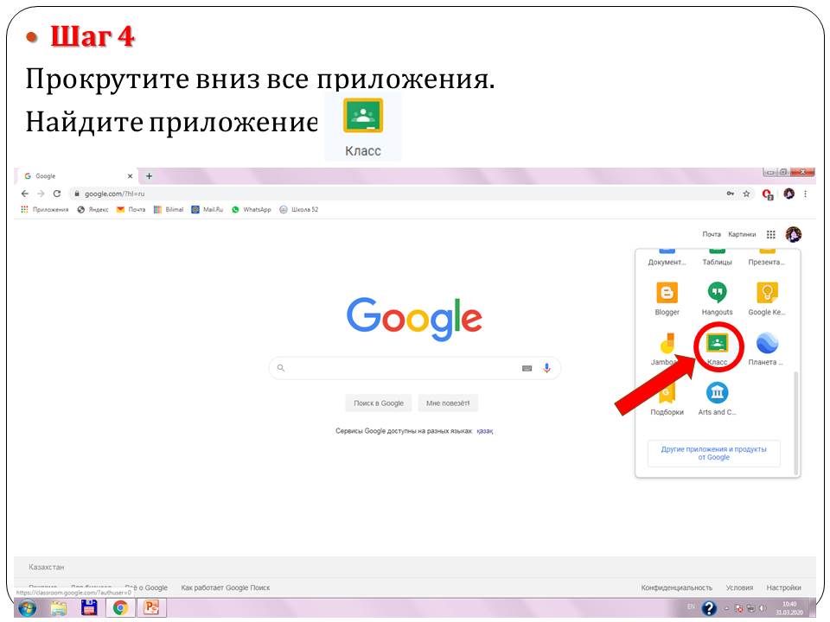Launch Hangouts from the apps grid
830x622 pixels.
click(x=717, y=293)
